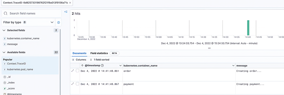Screen dimensions: 284x95
Task: Click the chart resize handle below histogram
Action: (x=209, y=48)
